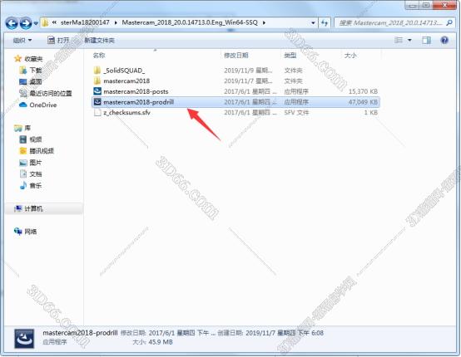Click the 47,049 KB size cell

pyautogui.click(x=363, y=102)
